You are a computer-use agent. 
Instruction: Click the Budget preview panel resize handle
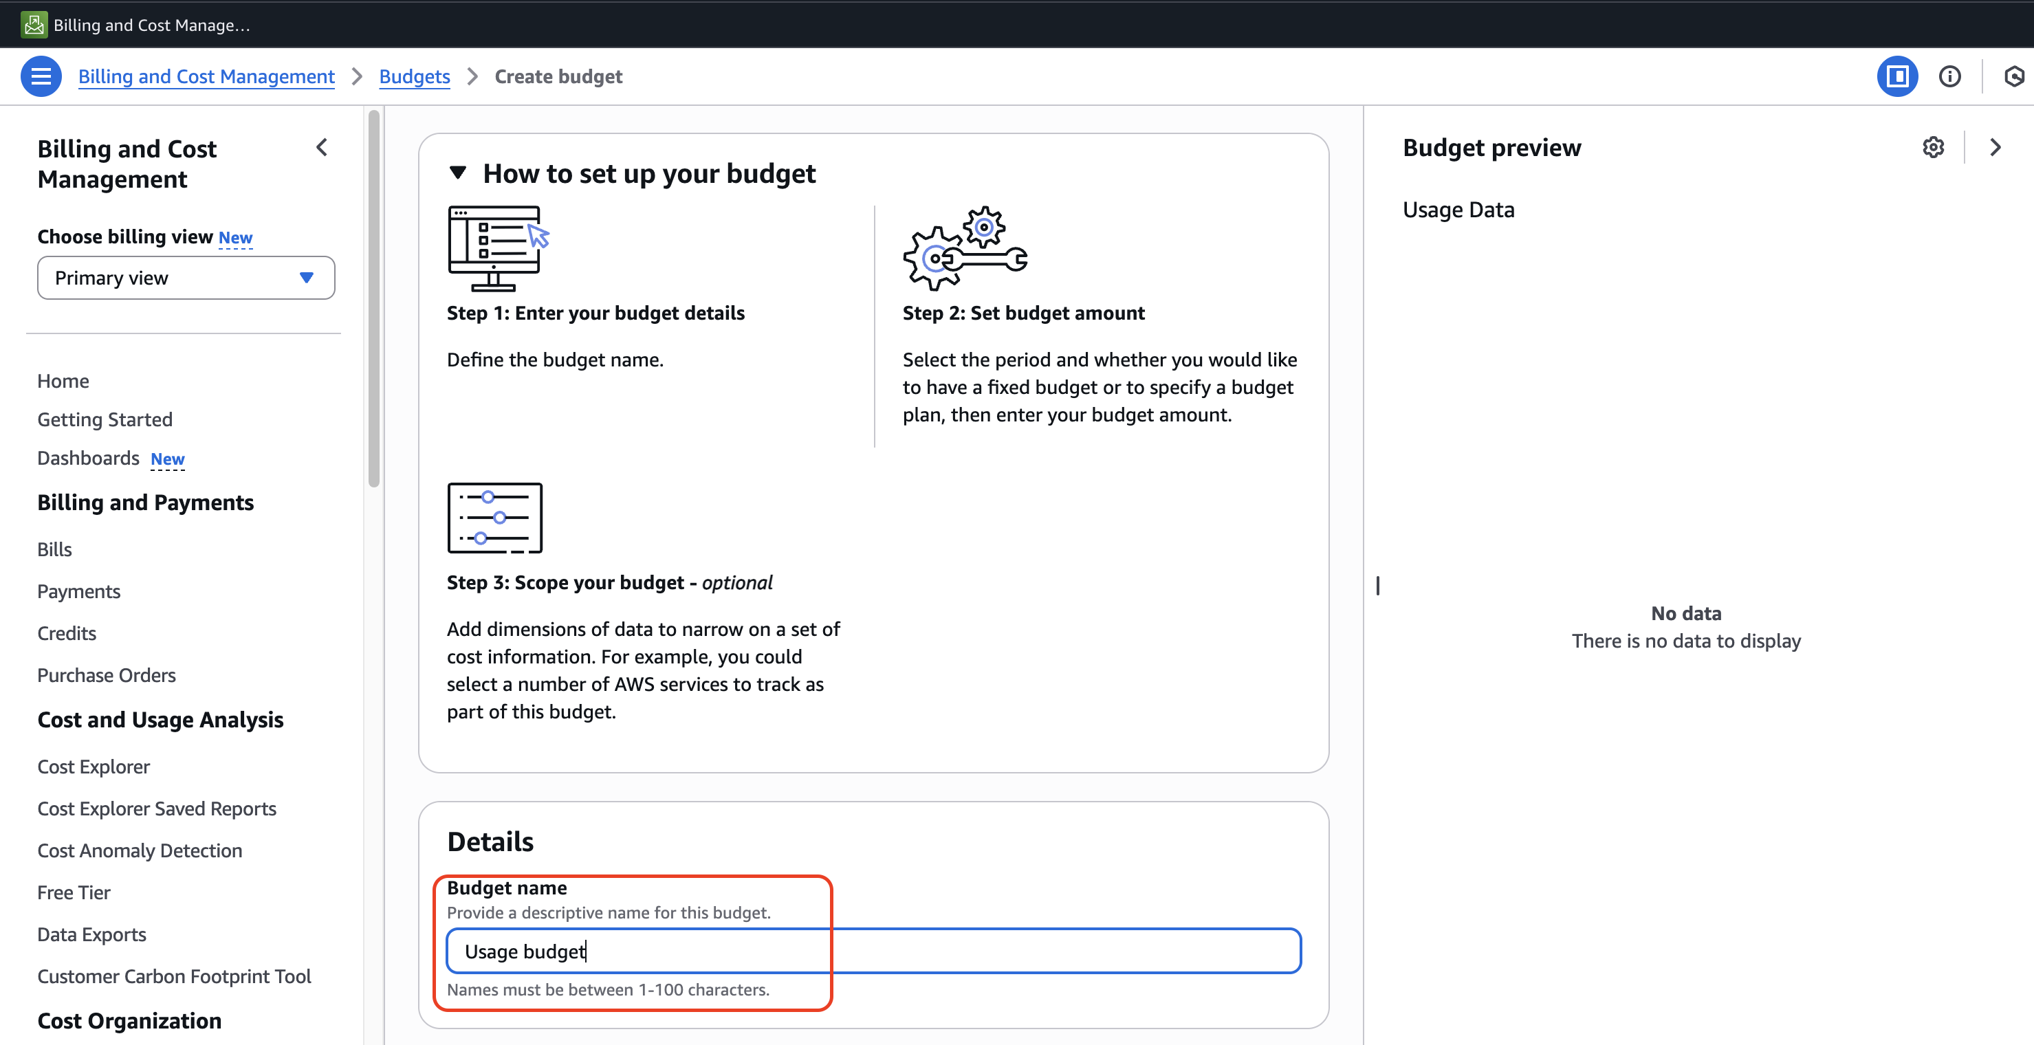(x=1378, y=585)
